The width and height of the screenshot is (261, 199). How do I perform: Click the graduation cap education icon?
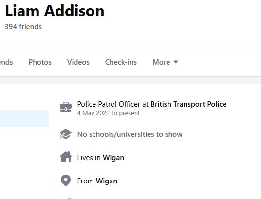(x=66, y=134)
